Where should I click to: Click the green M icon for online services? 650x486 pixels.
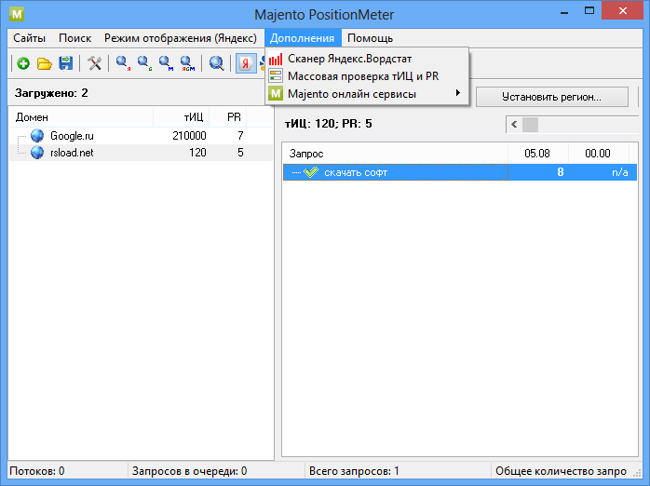click(276, 94)
